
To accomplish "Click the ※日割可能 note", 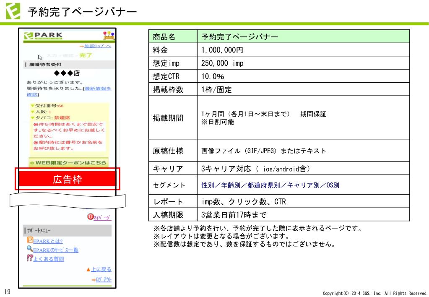I will pos(218,122).
